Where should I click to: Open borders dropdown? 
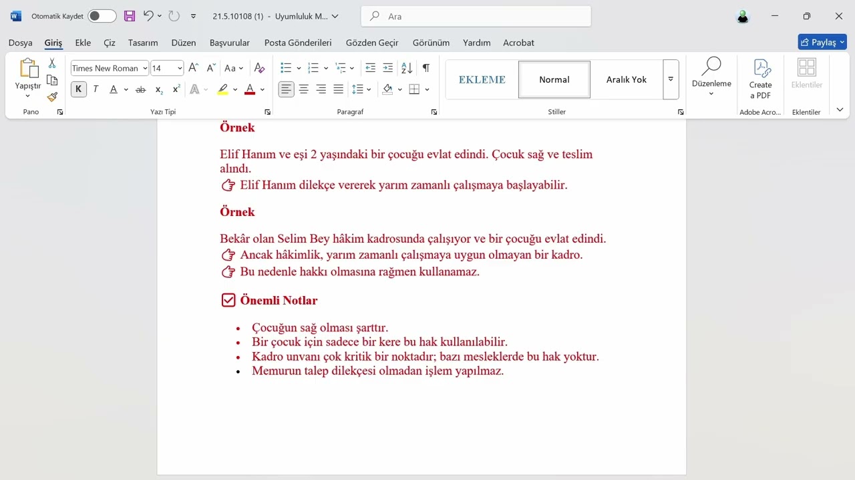click(427, 89)
